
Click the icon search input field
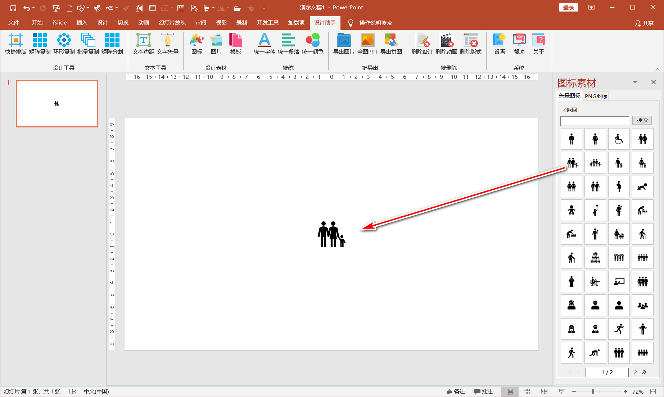pyautogui.click(x=595, y=121)
